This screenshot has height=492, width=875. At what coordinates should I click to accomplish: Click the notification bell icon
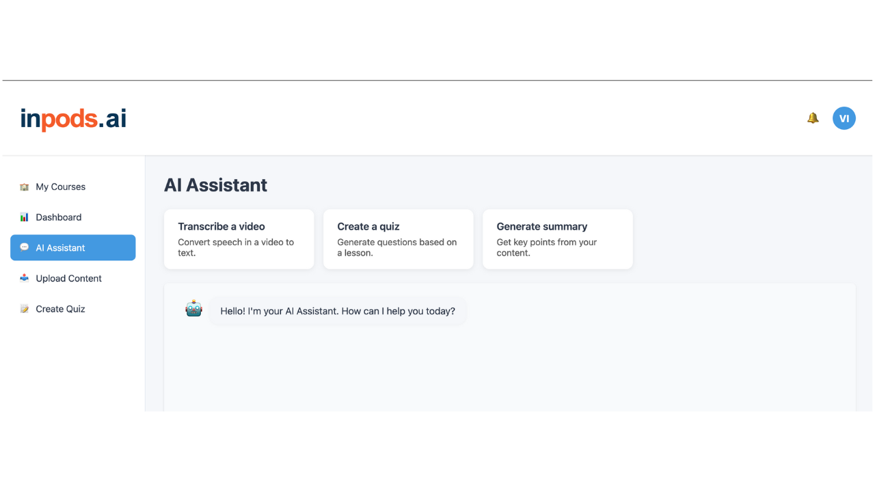pos(813,118)
